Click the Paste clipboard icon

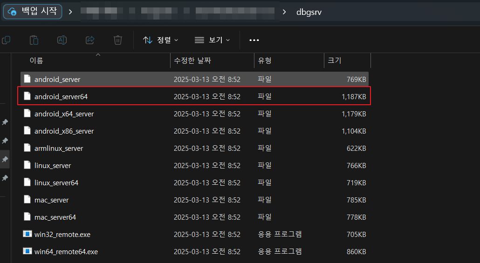pyautogui.click(x=34, y=40)
